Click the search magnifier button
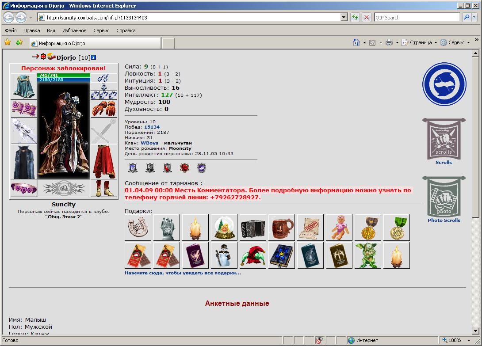The width and height of the screenshot is (482, 346). [467, 18]
